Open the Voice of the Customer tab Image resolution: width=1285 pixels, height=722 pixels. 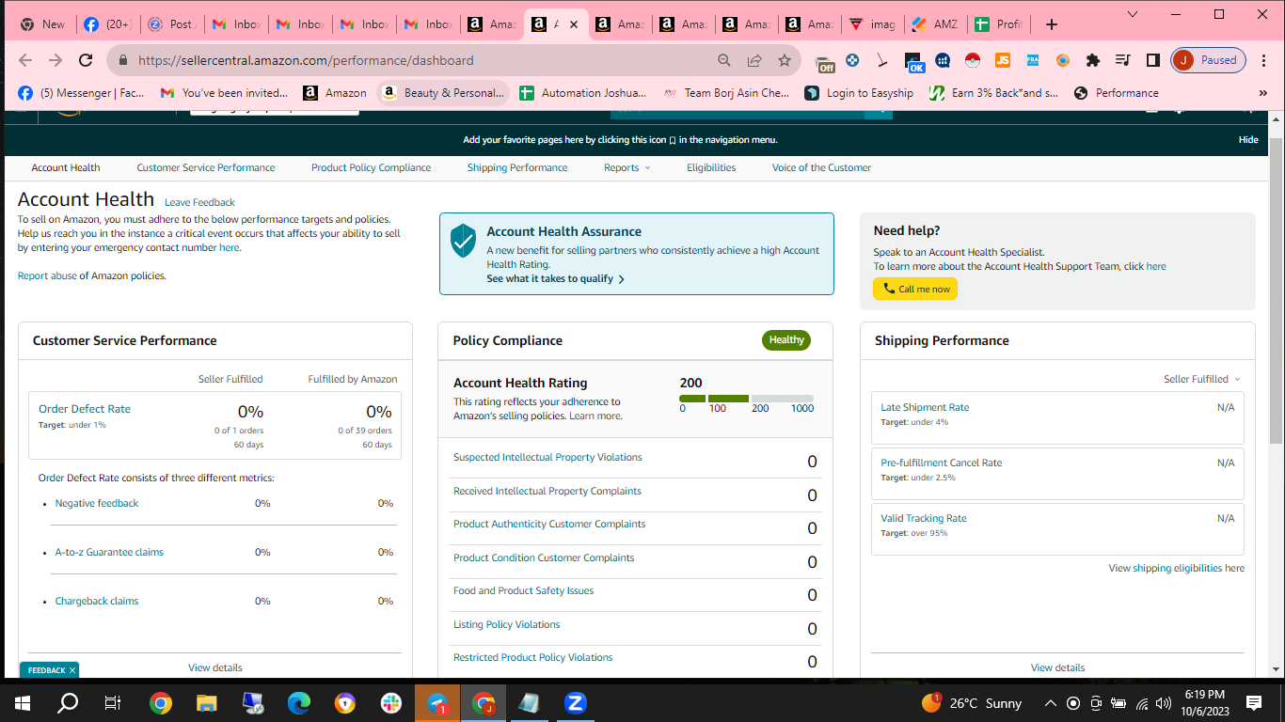point(822,167)
